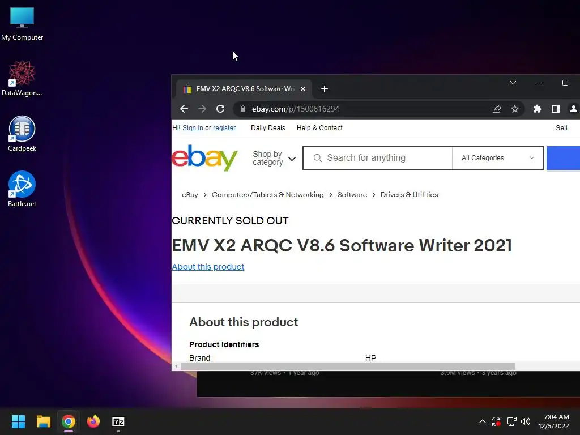Close the EMV X2 ARQC tab
Image resolution: width=580 pixels, height=435 pixels.
pos(303,89)
